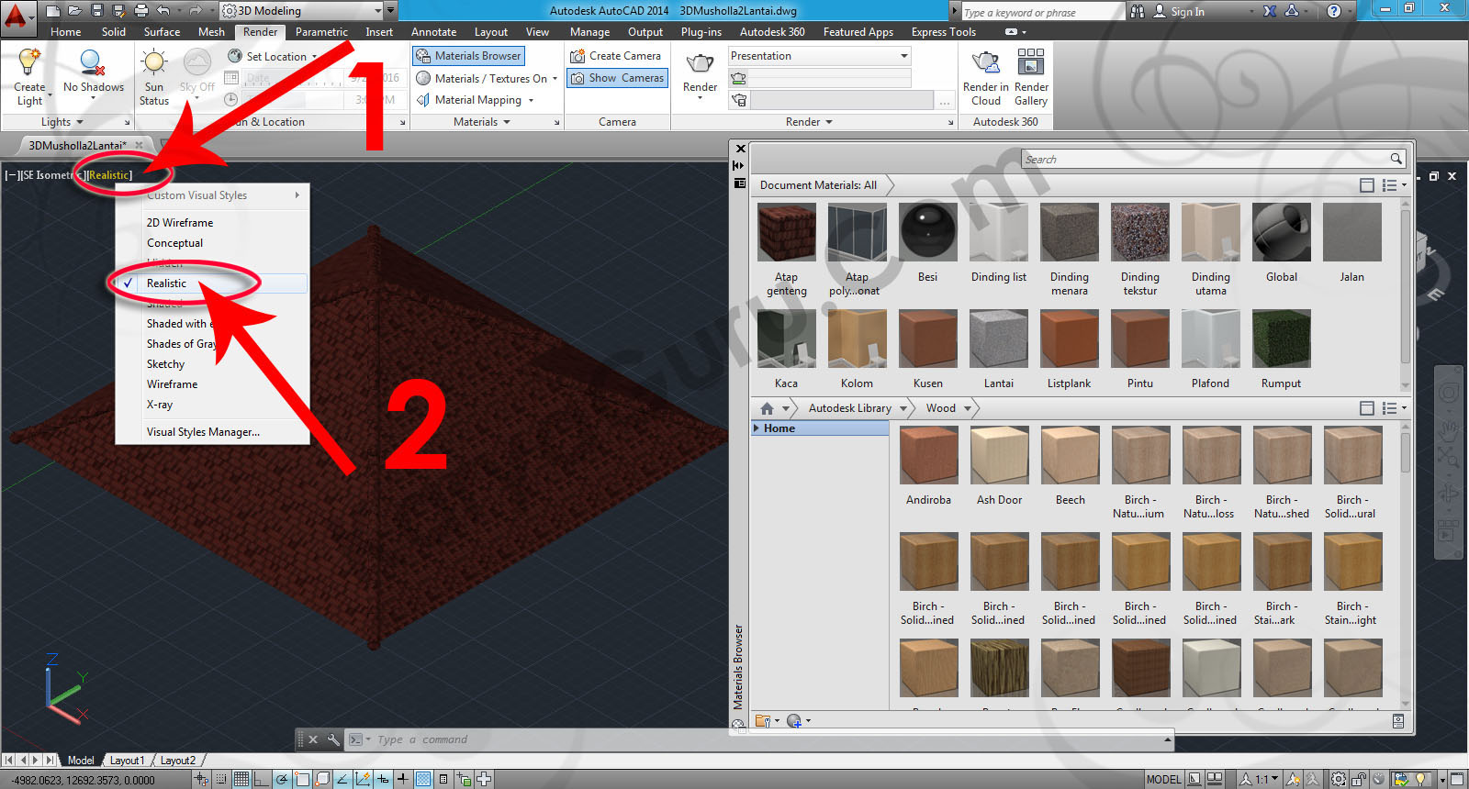The width and height of the screenshot is (1469, 789).
Task: Toggle Show Cameras
Action: click(617, 78)
